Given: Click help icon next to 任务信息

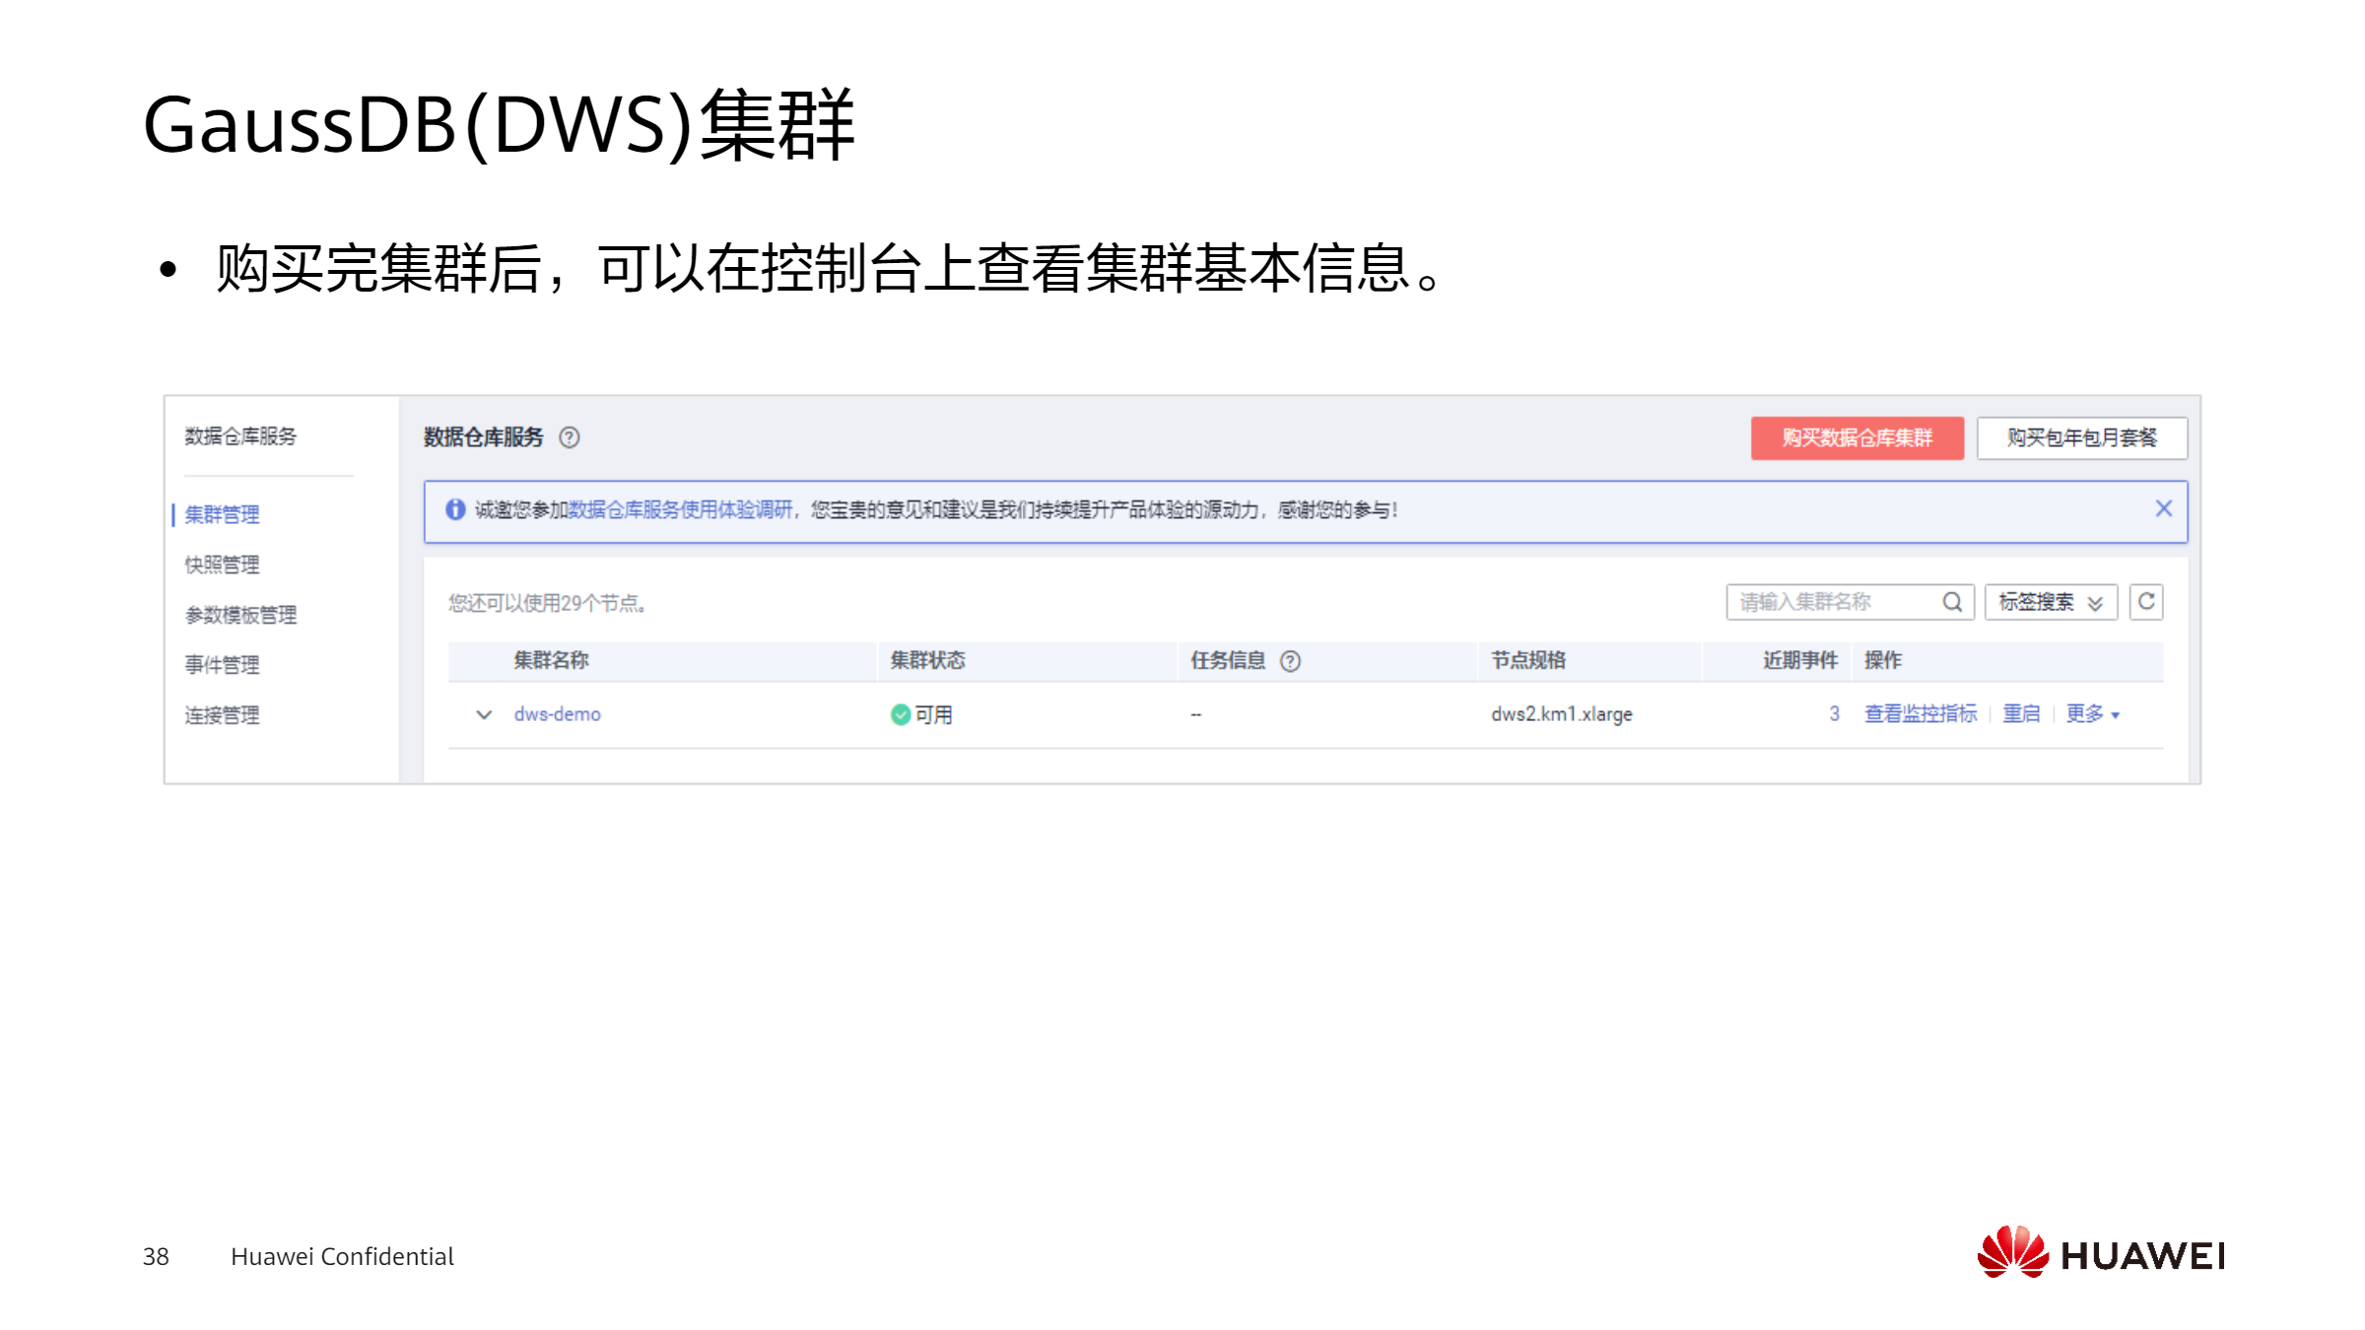Looking at the screenshot, I should pos(1290,661).
